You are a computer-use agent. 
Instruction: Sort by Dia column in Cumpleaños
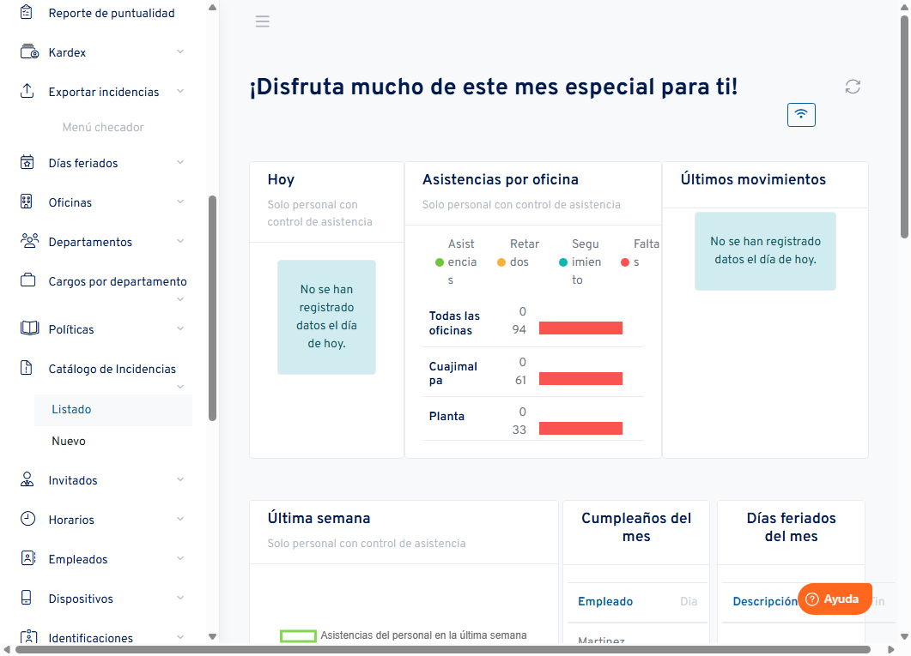689,601
